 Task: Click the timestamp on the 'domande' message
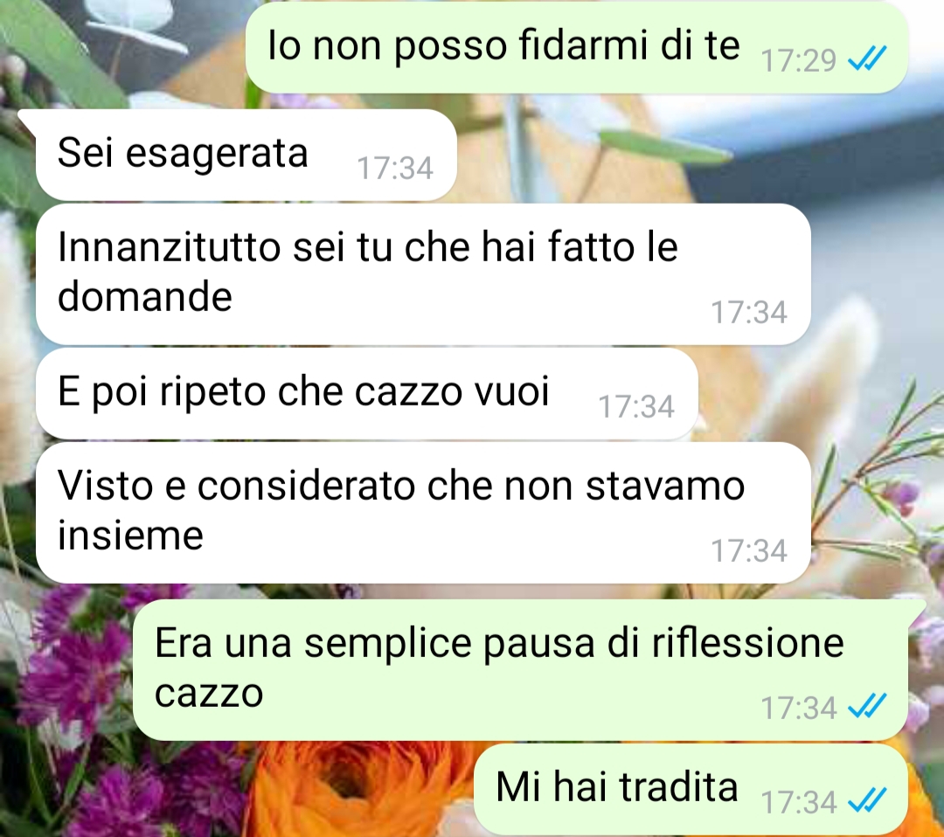(x=749, y=312)
